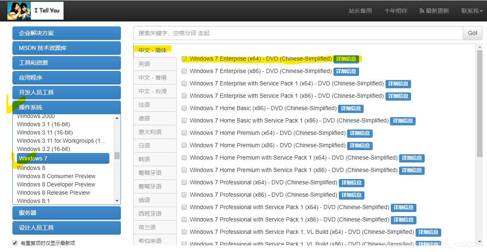Open 详细信息 for Windows 7 Enterprise (x86)

pos(346,71)
